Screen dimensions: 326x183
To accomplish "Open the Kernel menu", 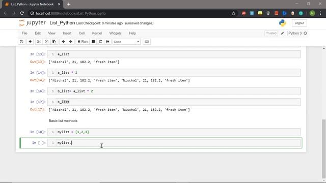I will (x=97, y=33).
